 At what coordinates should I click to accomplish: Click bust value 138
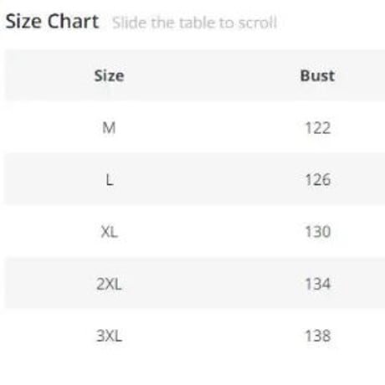[x=318, y=336]
